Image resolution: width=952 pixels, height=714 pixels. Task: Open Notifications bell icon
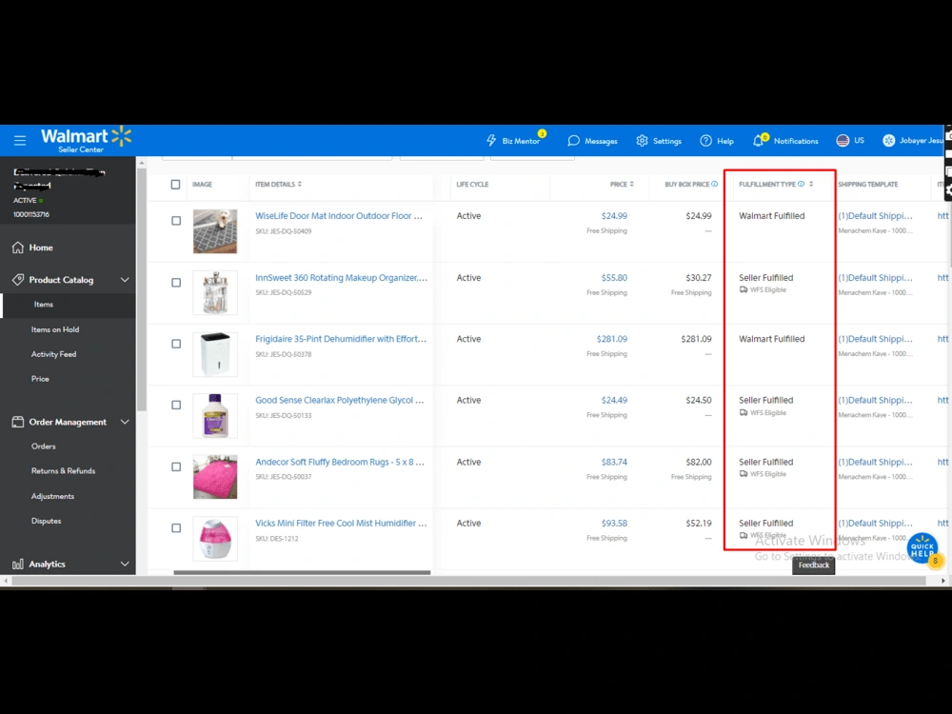[x=759, y=141]
